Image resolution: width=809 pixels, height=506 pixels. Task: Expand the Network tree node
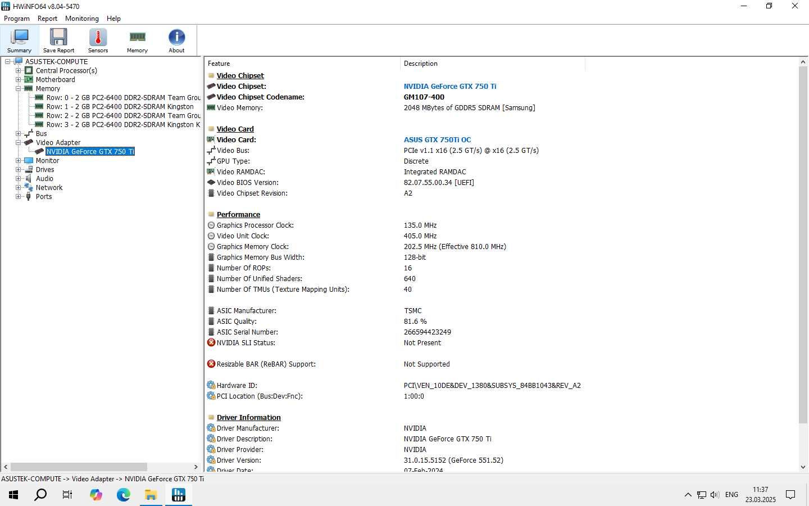pos(18,188)
